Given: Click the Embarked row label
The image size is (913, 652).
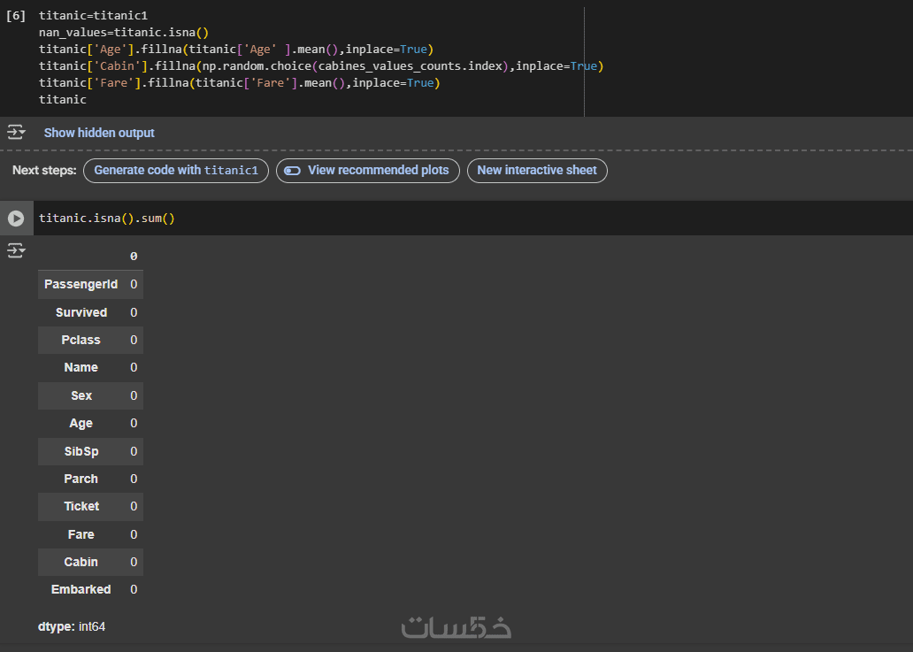Looking at the screenshot, I should click(x=81, y=589).
